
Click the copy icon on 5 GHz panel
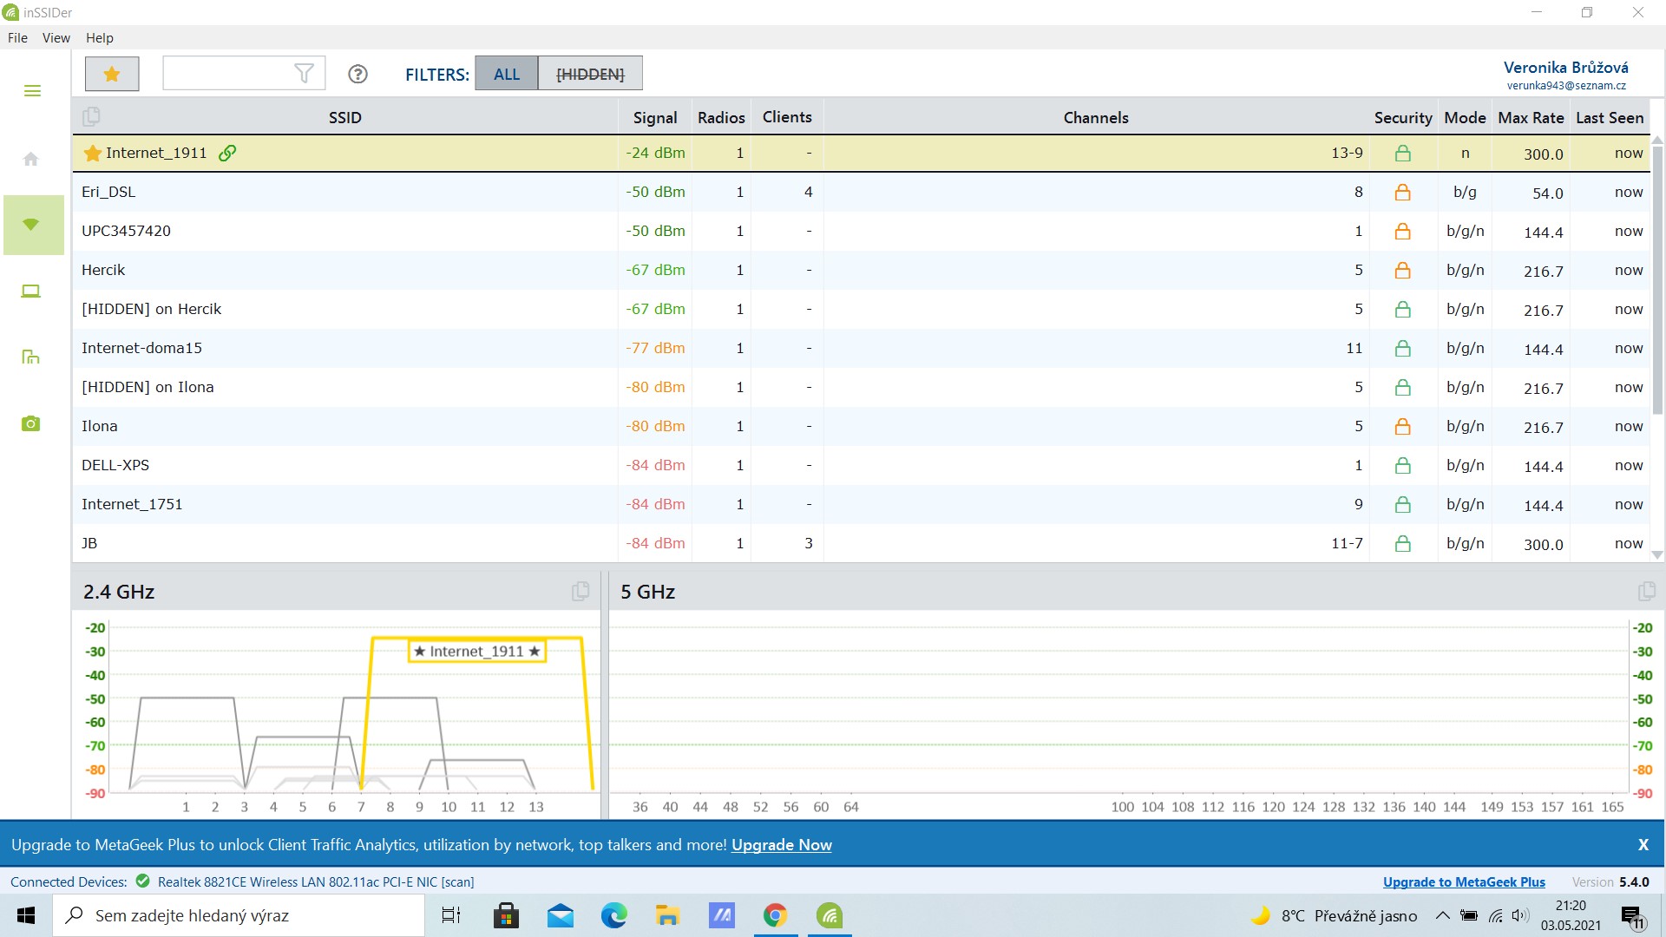pos(1646,592)
